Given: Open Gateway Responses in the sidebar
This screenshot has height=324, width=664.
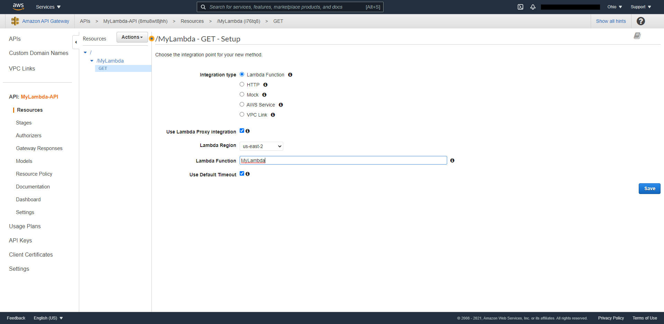Looking at the screenshot, I should pos(39,148).
